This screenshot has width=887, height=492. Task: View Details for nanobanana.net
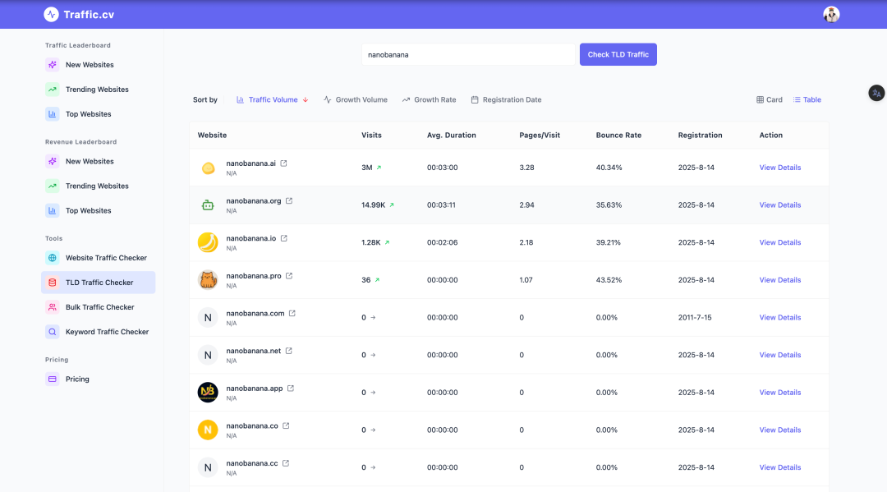(x=779, y=355)
